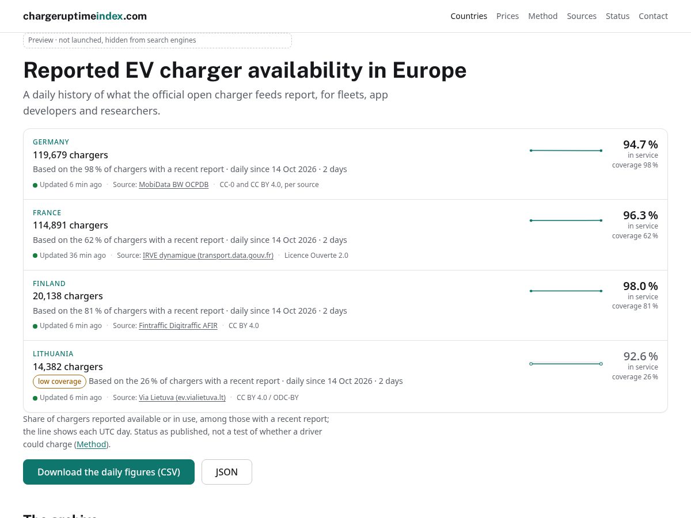Click 'Updated 36 min ago' text
The height and width of the screenshot is (518, 691).
(73, 256)
